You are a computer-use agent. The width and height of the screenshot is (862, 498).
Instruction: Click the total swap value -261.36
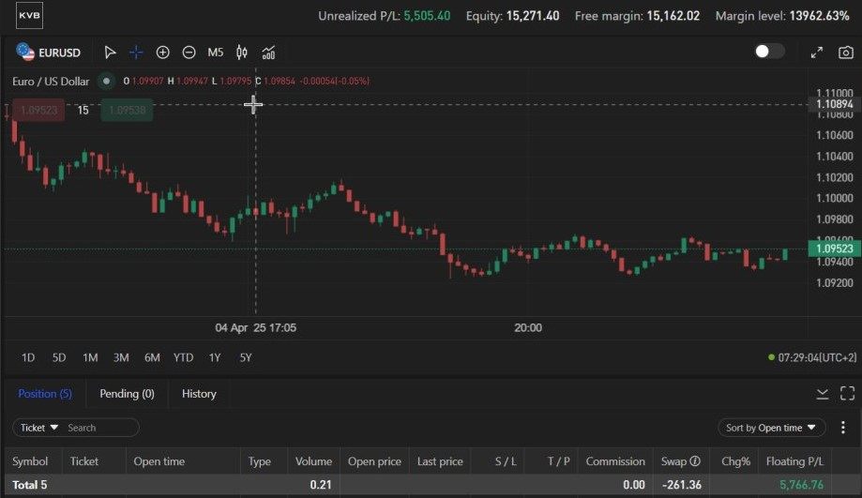point(682,486)
